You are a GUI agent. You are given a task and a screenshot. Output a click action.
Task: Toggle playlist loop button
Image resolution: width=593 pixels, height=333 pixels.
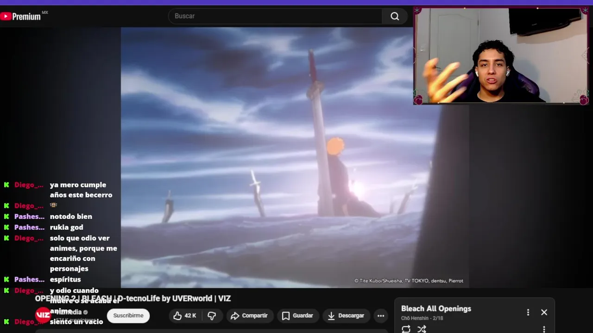click(x=406, y=329)
